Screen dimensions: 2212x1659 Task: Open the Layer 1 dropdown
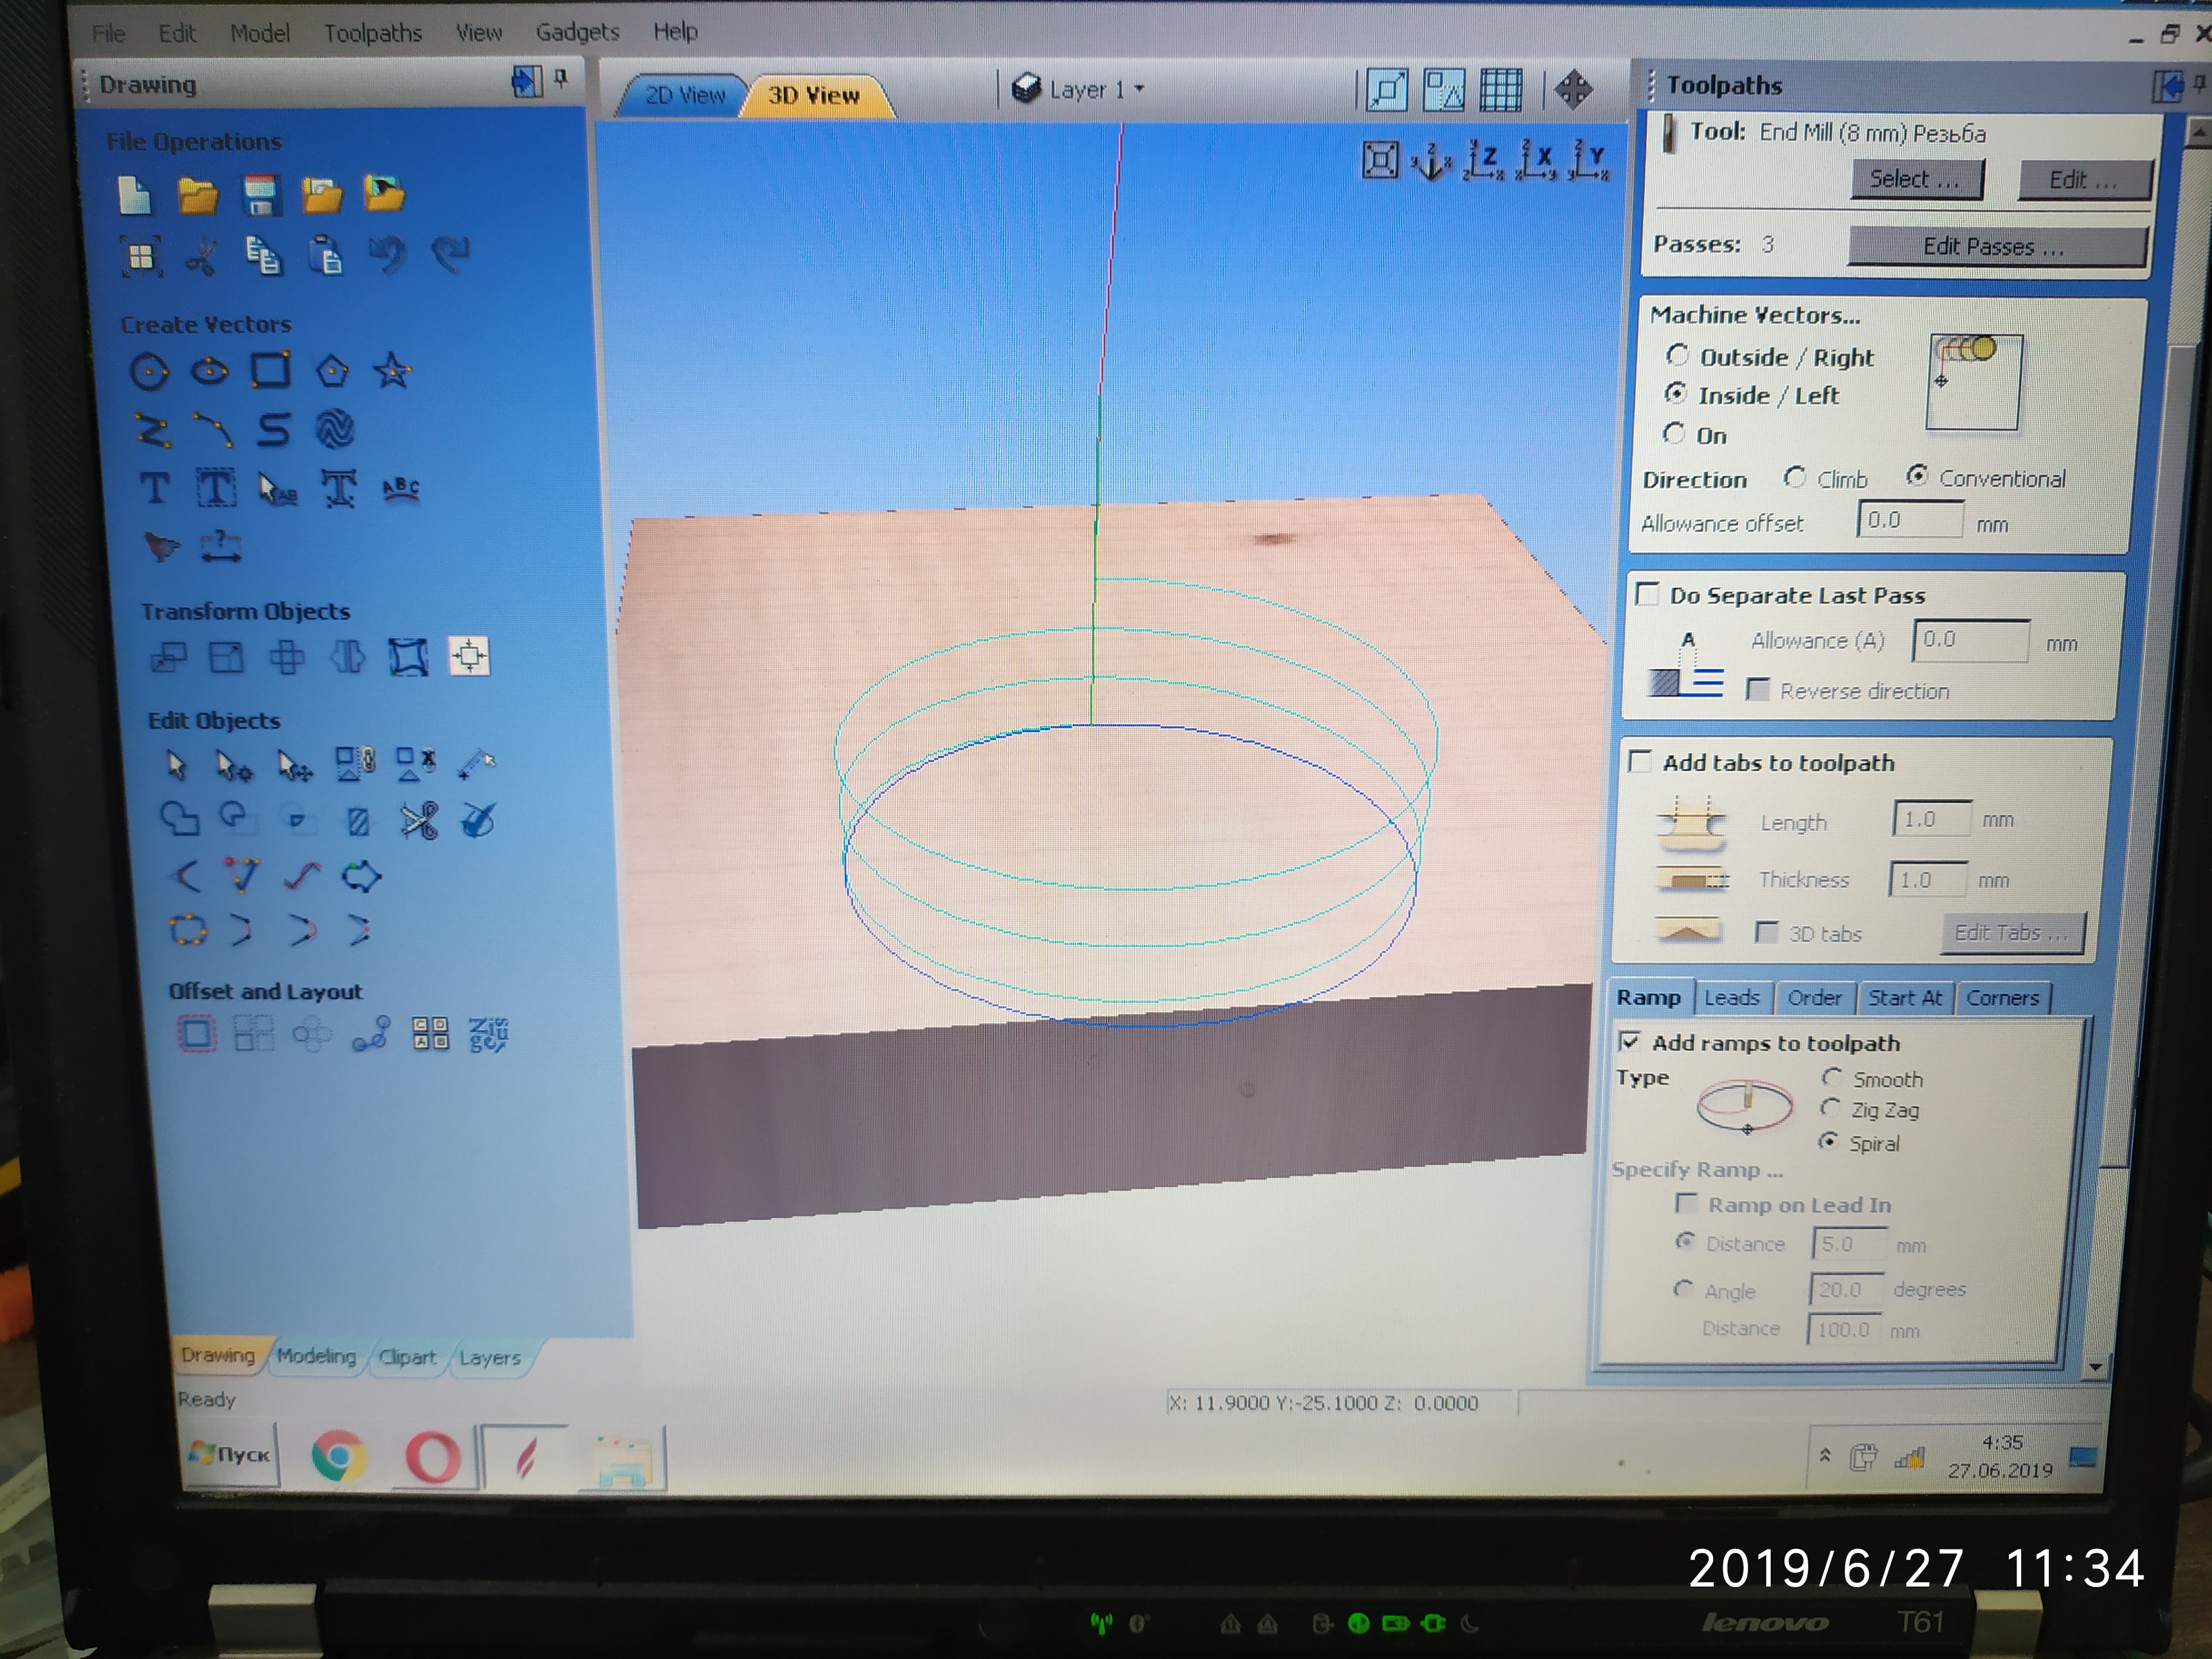[1080, 90]
